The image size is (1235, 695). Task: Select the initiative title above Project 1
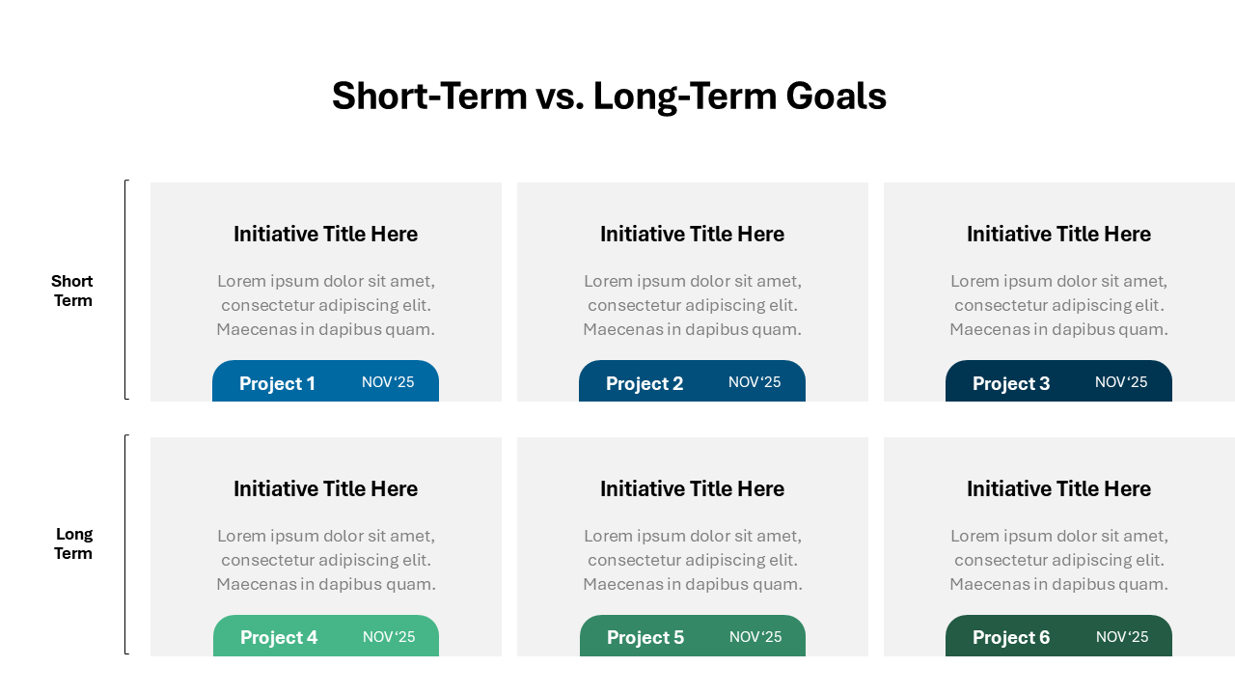325,235
